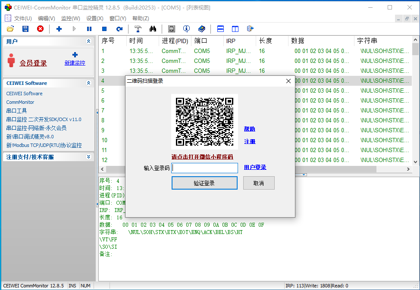Click the 验证登录 button
This screenshot has width=420, height=290.
(204, 183)
